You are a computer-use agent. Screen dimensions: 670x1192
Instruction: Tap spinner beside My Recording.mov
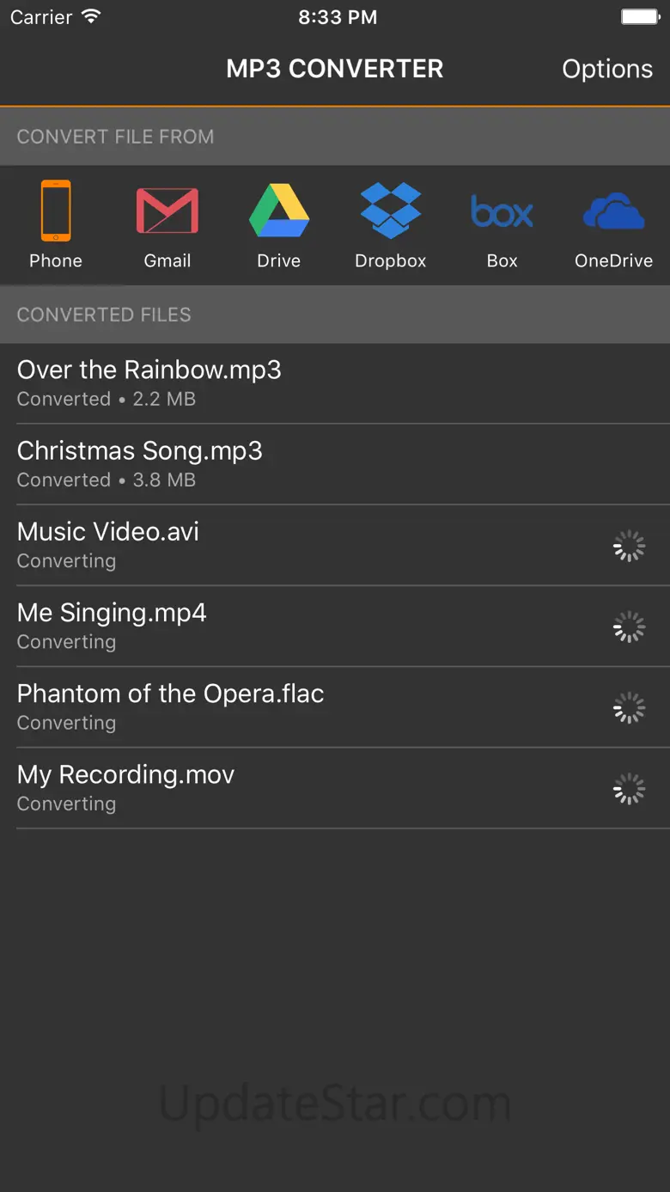[629, 789]
